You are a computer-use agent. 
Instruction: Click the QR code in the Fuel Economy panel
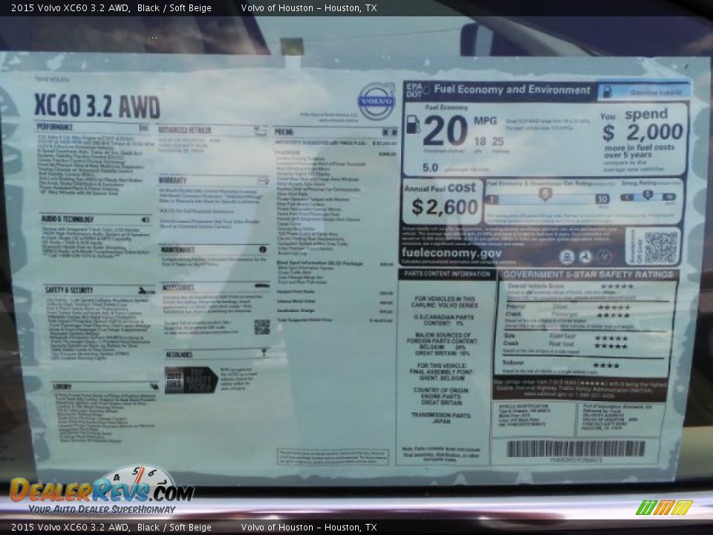tap(659, 247)
